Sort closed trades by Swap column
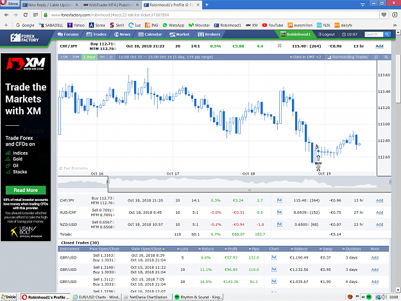Image resolution: width=401 pixels, height=301 pixels. (x=326, y=249)
